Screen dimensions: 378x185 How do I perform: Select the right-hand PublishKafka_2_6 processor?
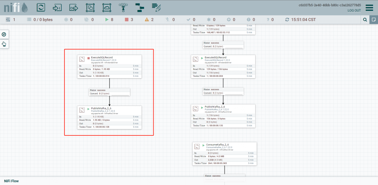223,116
